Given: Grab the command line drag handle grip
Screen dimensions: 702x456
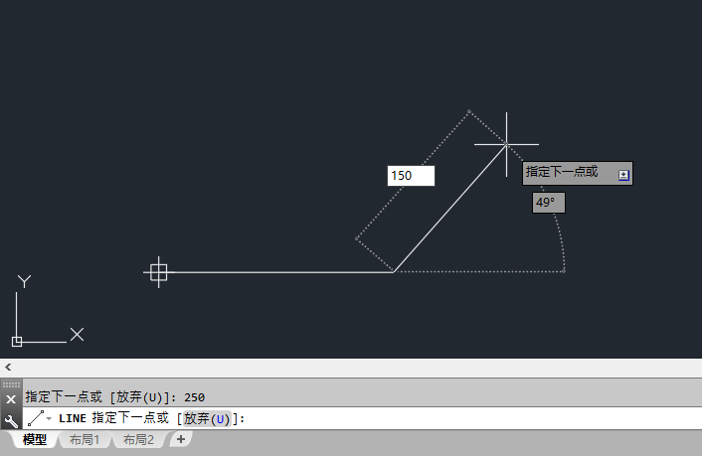Looking at the screenshot, I should 11,384.
